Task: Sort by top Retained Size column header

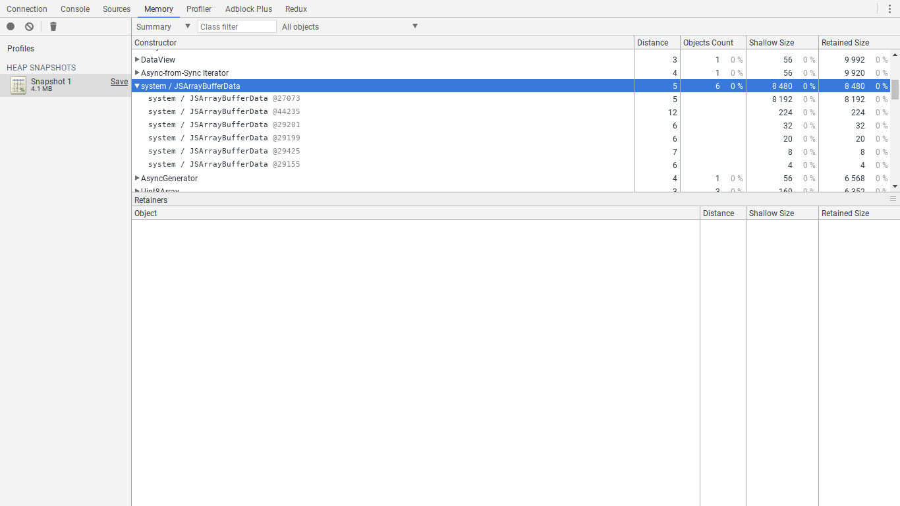Action: pyautogui.click(x=855, y=42)
